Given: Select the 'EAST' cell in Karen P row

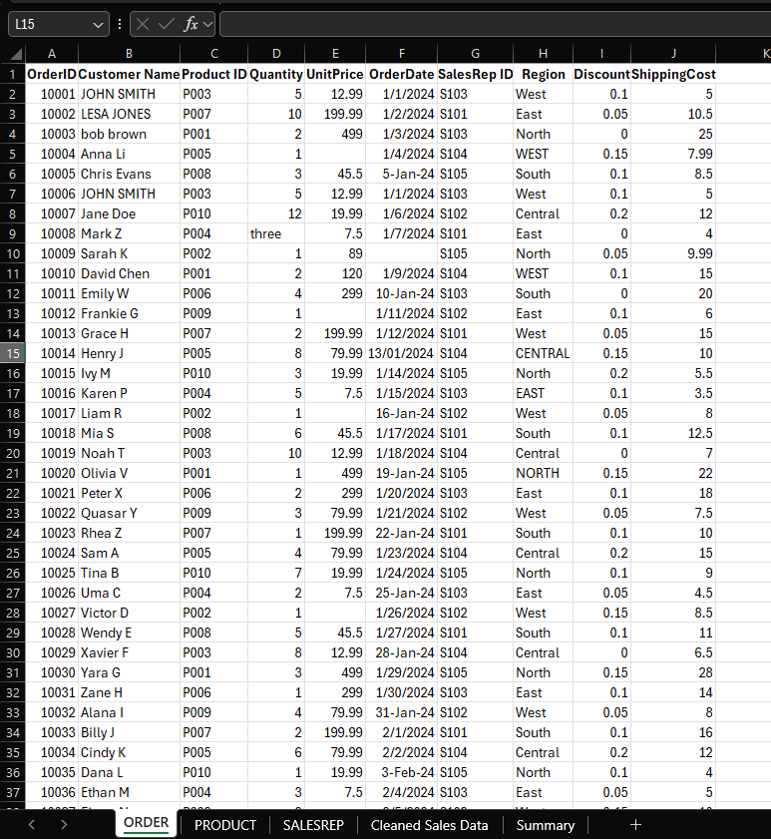Looking at the screenshot, I should click(543, 394).
